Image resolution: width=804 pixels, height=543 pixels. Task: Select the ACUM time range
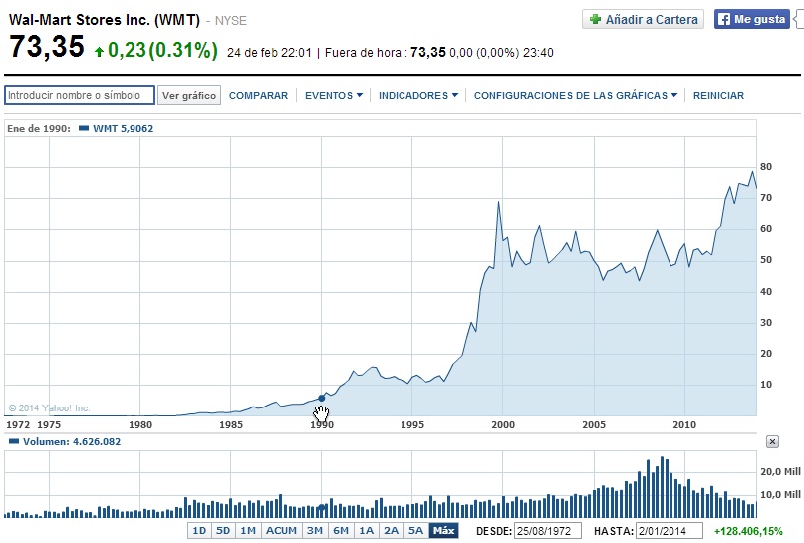[x=281, y=531]
